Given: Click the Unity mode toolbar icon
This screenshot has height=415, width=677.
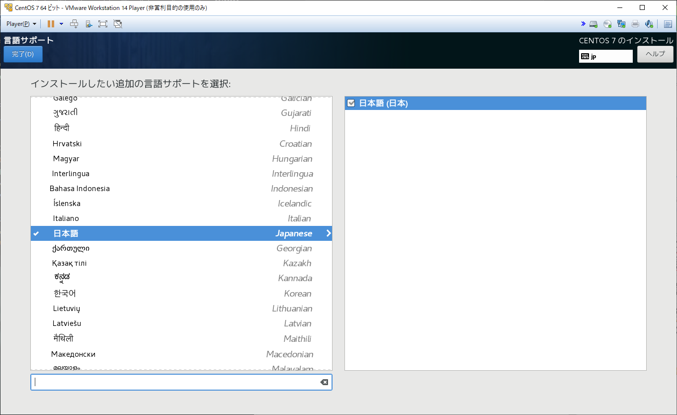Looking at the screenshot, I should (x=118, y=24).
